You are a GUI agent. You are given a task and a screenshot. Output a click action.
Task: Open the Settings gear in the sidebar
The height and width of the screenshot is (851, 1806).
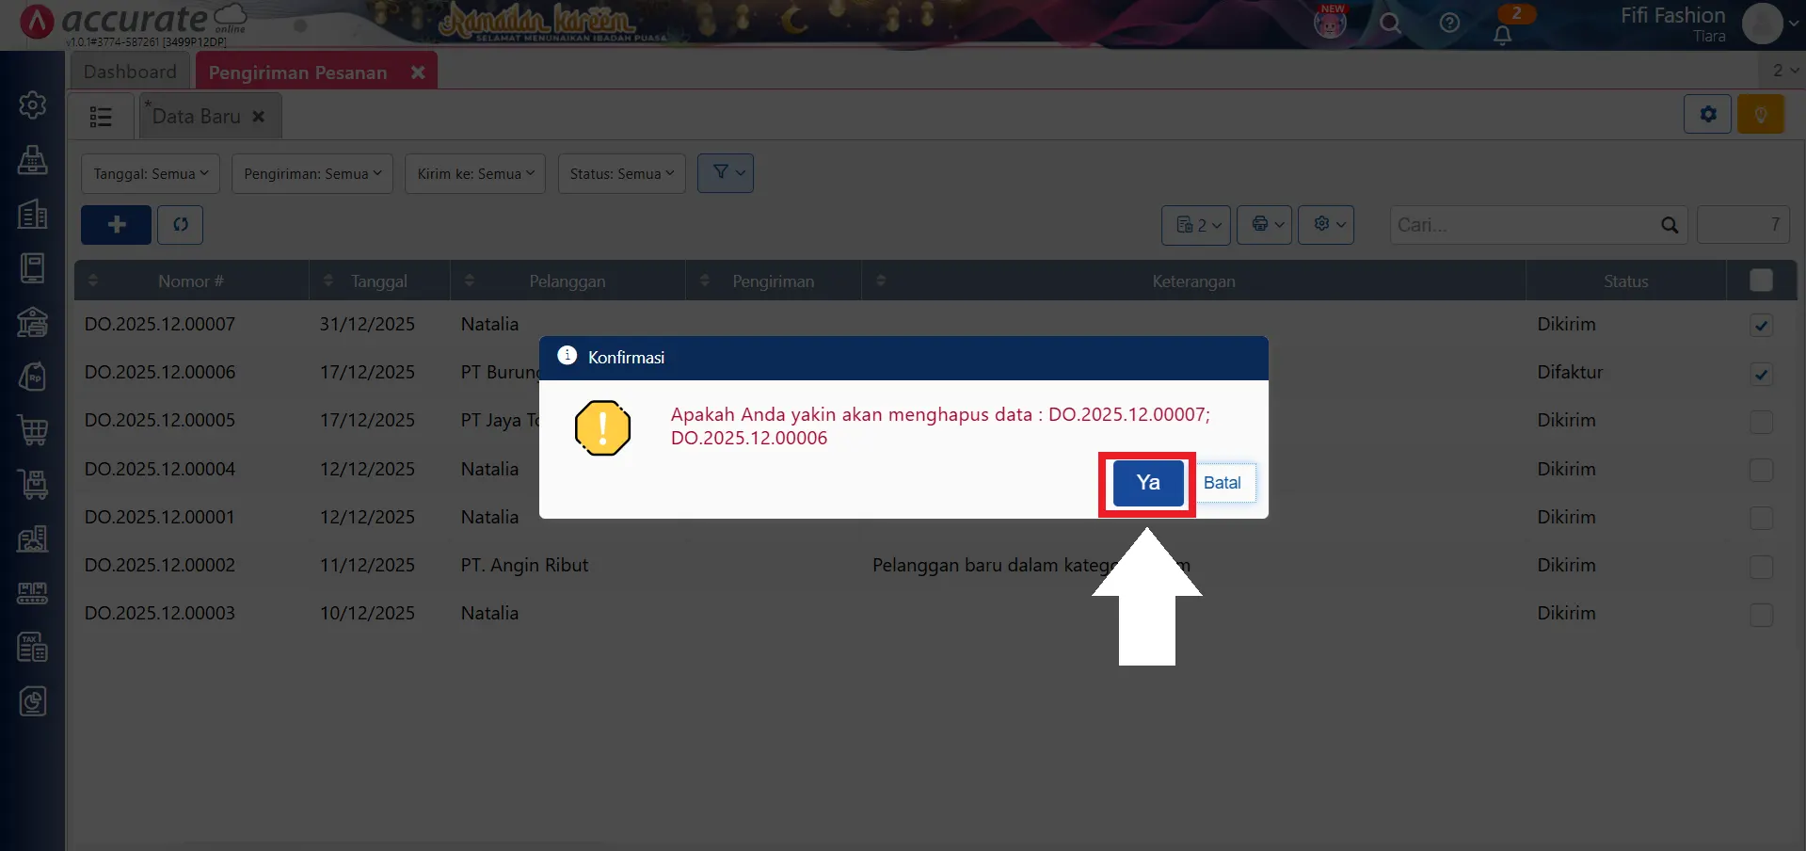tap(33, 105)
